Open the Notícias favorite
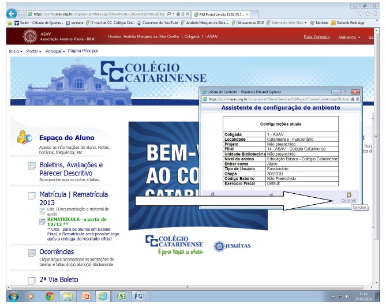386x308 pixels. coord(319,23)
